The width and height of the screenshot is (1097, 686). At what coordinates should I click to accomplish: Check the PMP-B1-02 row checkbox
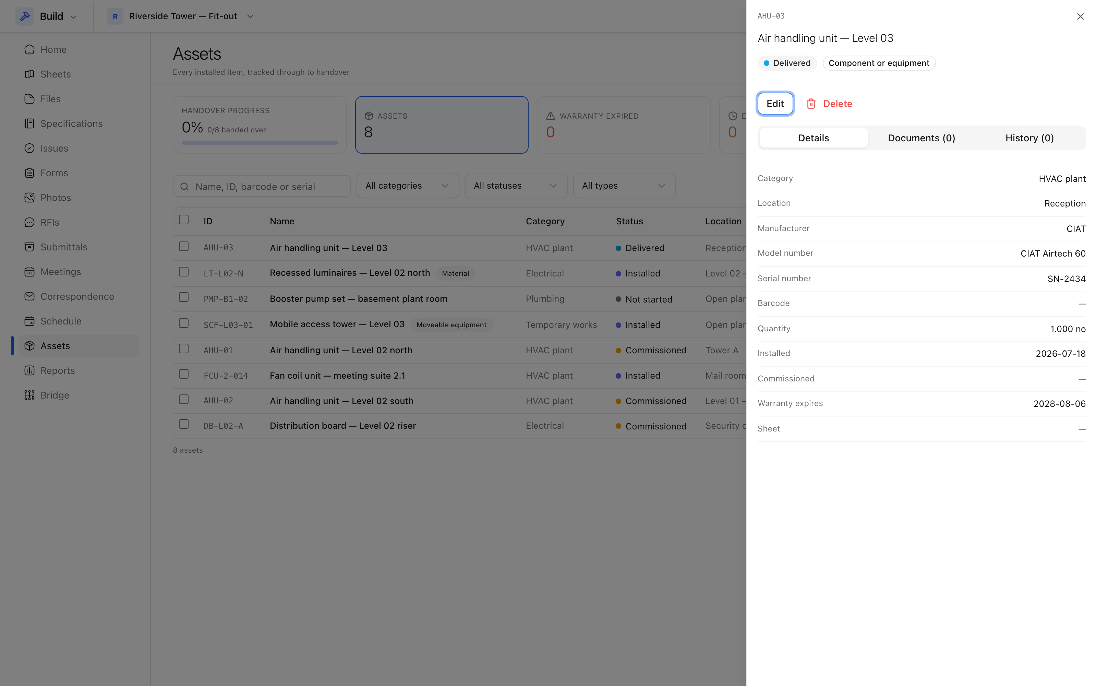[x=184, y=297]
